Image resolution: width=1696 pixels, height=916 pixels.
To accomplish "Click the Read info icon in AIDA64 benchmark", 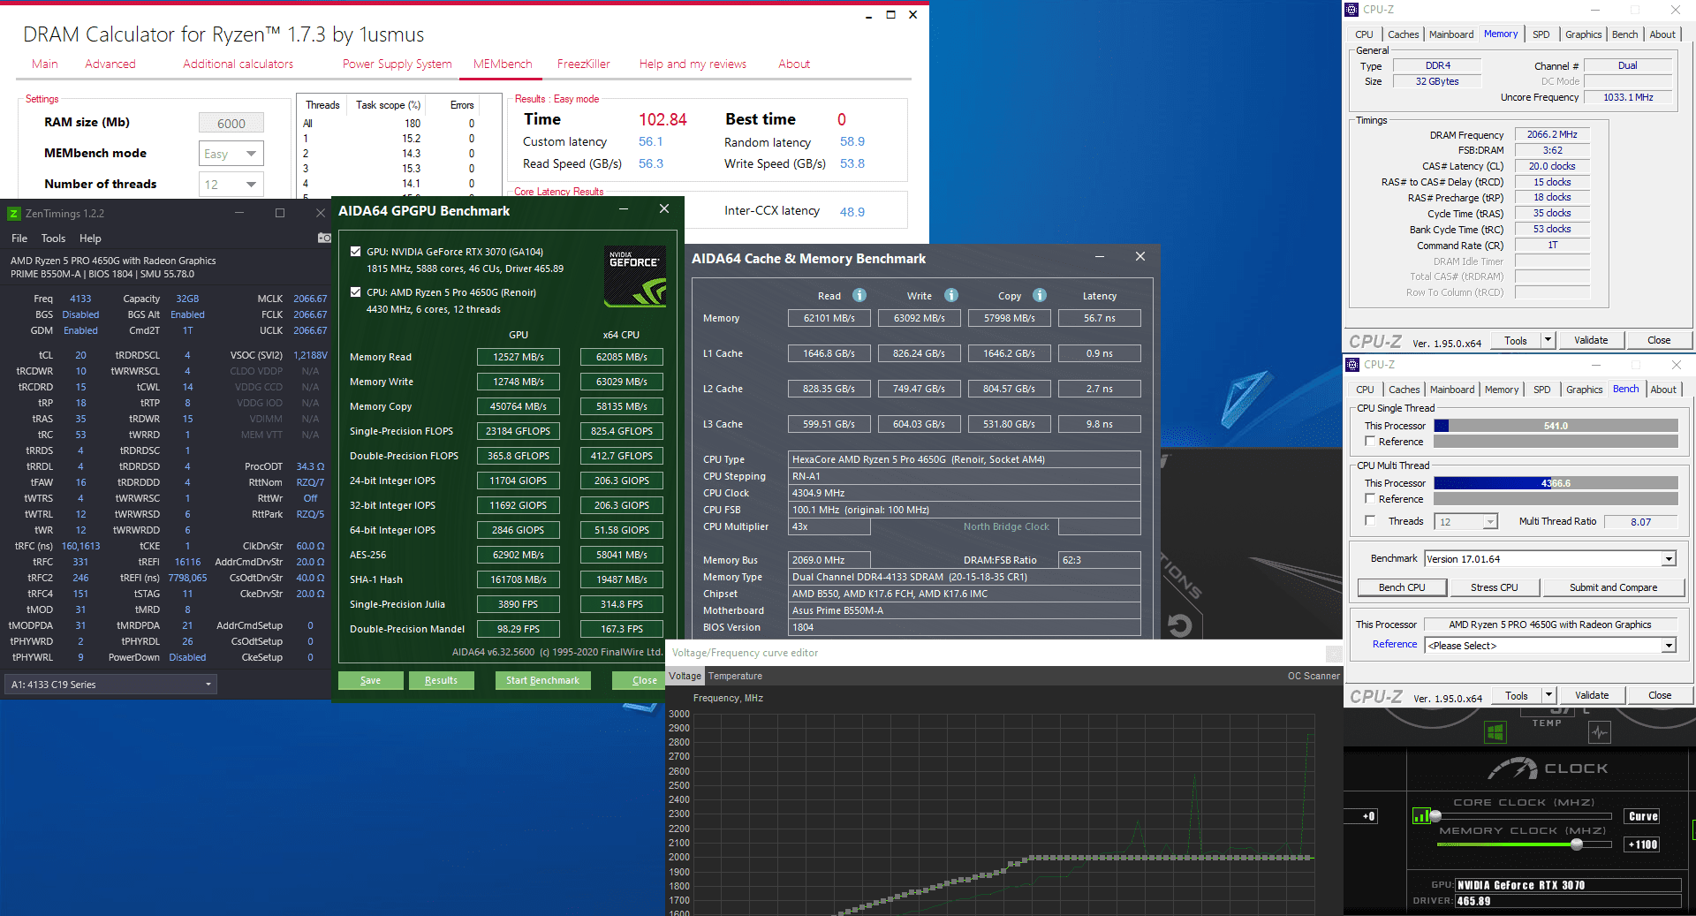I will (859, 295).
